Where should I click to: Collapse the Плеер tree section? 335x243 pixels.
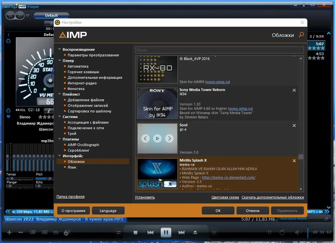click(60, 60)
